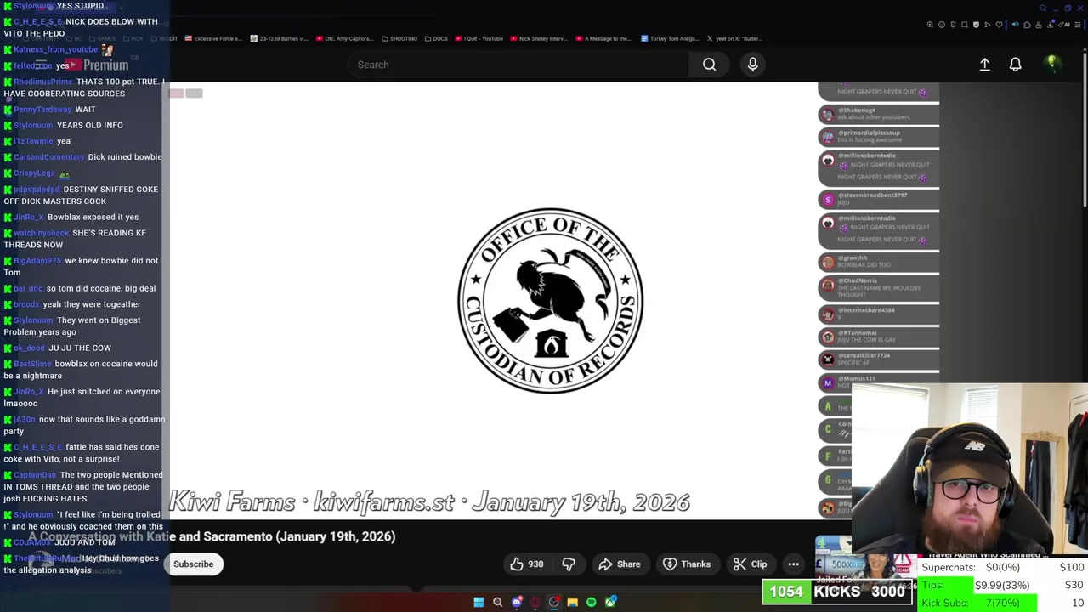Click the Thanks button

click(x=686, y=564)
